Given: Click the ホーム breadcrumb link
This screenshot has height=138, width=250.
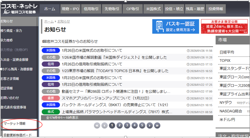Looking at the screenshot, I should [x=49, y=21].
